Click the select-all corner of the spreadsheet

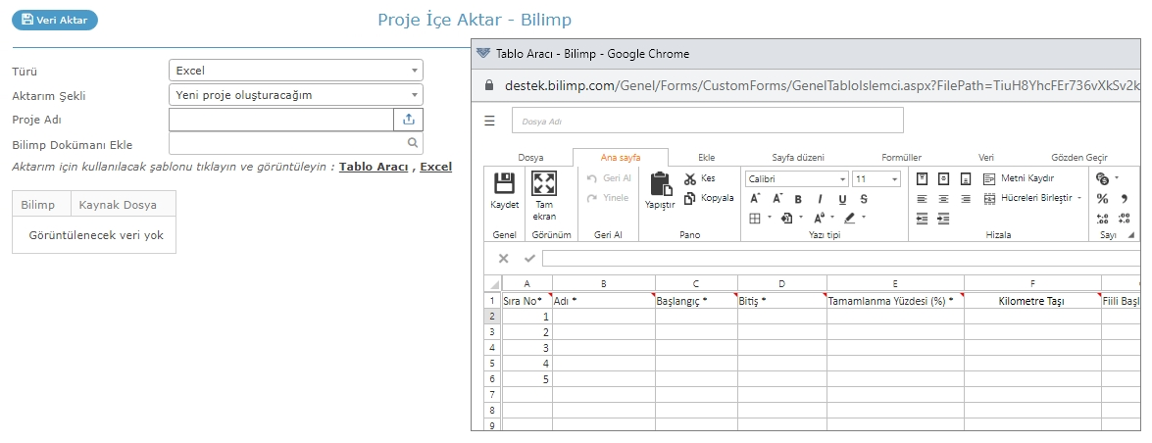(x=492, y=284)
